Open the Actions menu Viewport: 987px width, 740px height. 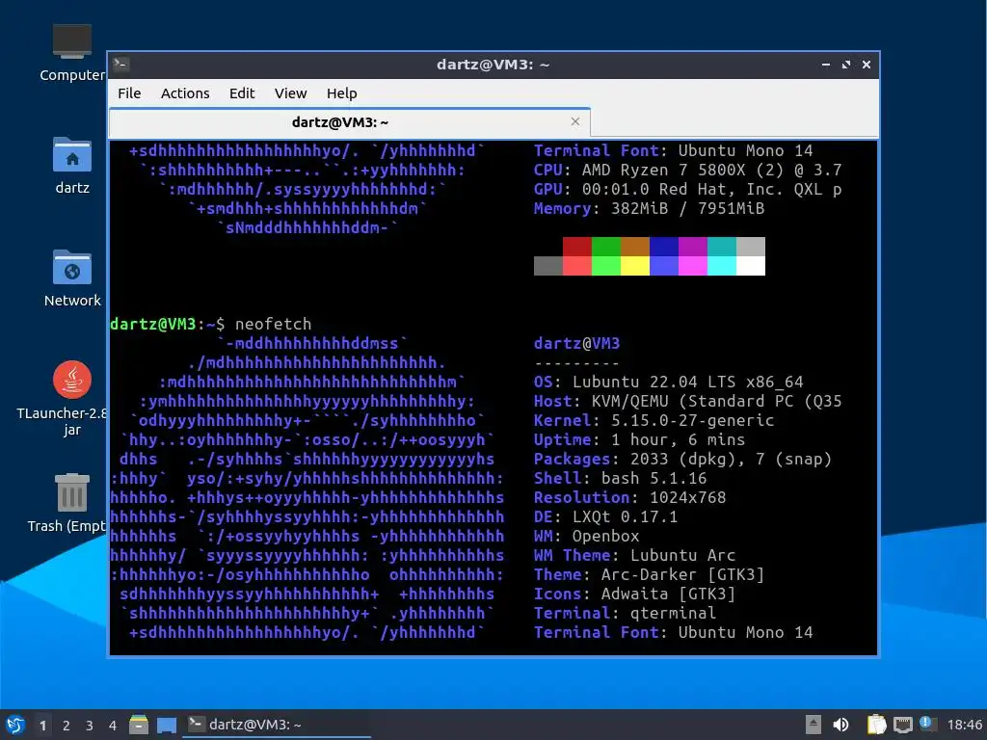(x=185, y=93)
